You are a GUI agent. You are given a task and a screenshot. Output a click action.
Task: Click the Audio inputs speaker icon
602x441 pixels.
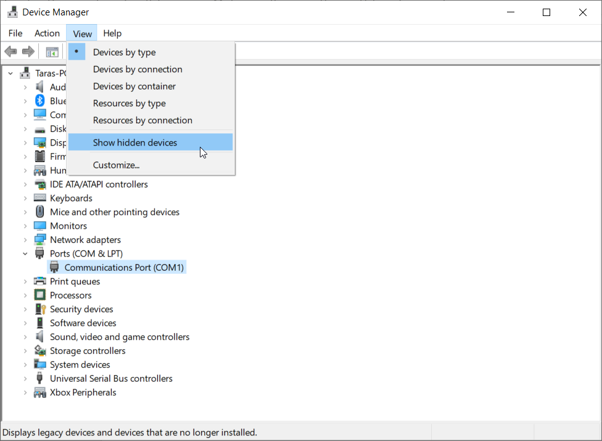(40, 87)
